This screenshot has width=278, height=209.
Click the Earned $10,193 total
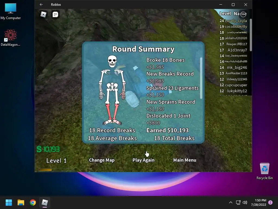(x=167, y=130)
